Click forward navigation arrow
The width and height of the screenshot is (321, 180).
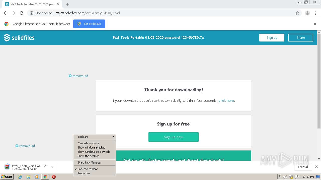click(x=14, y=13)
